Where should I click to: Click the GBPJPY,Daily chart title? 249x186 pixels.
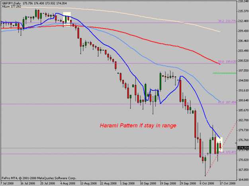(11, 3)
